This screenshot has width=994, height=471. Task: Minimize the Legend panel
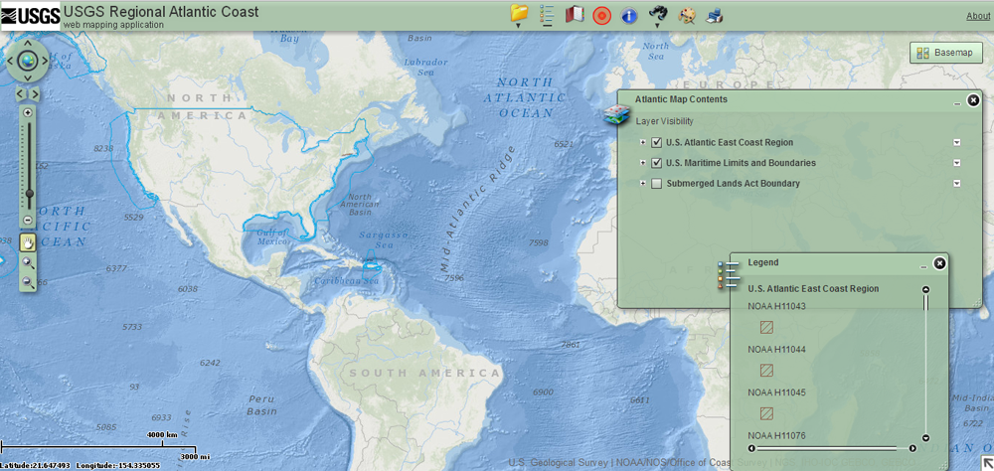pyautogui.click(x=923, y=266)
